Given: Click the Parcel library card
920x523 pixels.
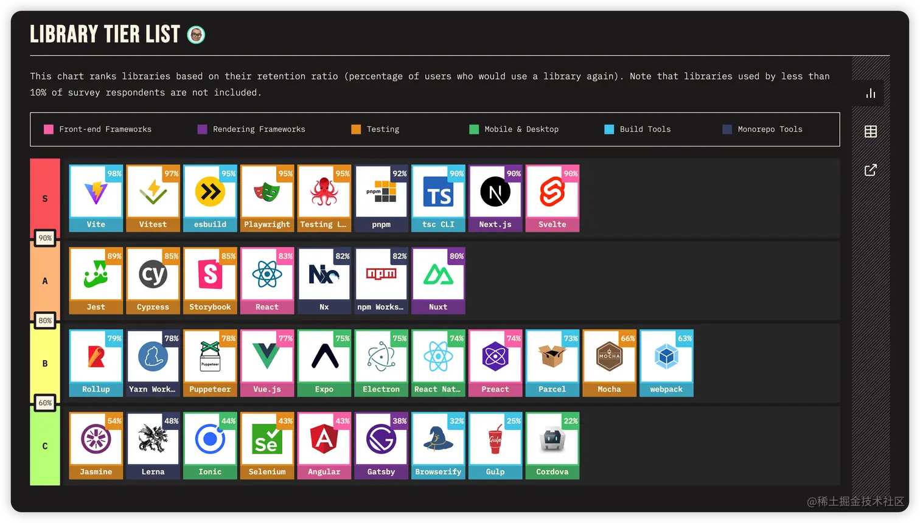Looking at the screenshot, I should [x=552, y=363].
